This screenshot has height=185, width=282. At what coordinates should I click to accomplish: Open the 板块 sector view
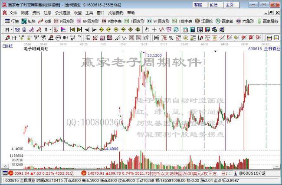(28, 21)
